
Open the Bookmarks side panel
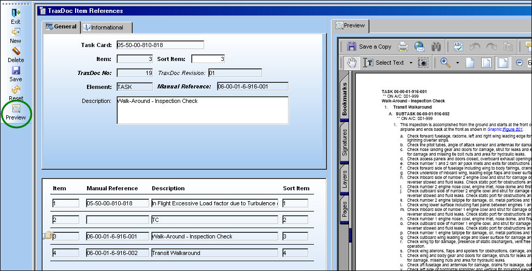pos(344,99)
